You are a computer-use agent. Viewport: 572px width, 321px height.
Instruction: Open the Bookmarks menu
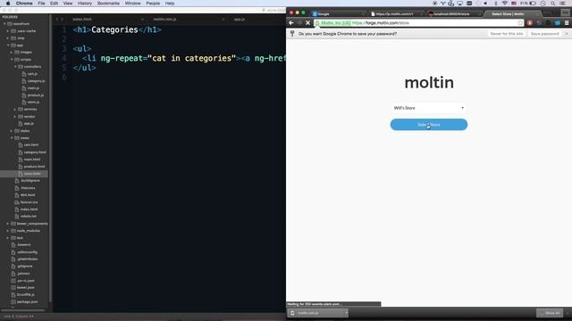[x=108, y=4]
